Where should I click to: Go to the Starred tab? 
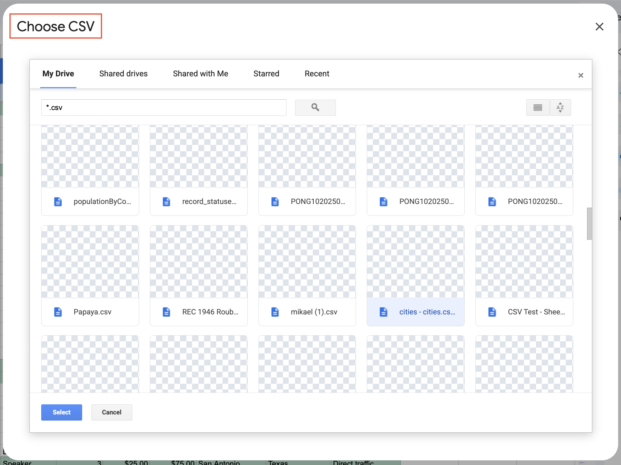pos(266,74)
